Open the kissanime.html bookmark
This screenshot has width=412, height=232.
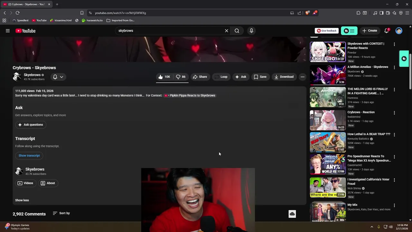(x=61, y=20)
